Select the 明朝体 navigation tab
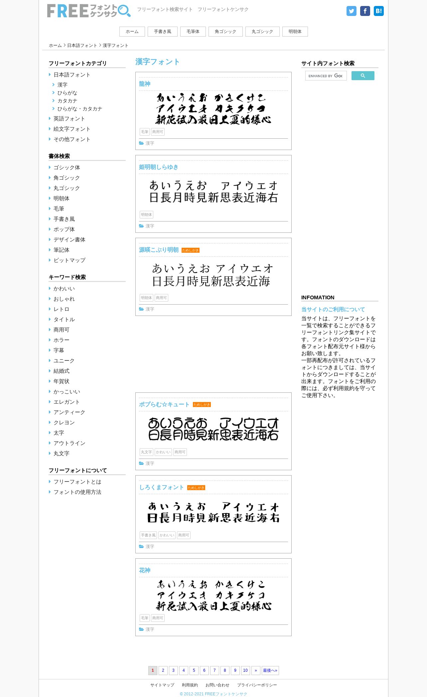The height and width of the screenshot is (697, 427). (295, 32)
